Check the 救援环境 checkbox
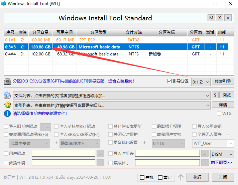This screenshot has width=238, height=185. tap(6, 163)
